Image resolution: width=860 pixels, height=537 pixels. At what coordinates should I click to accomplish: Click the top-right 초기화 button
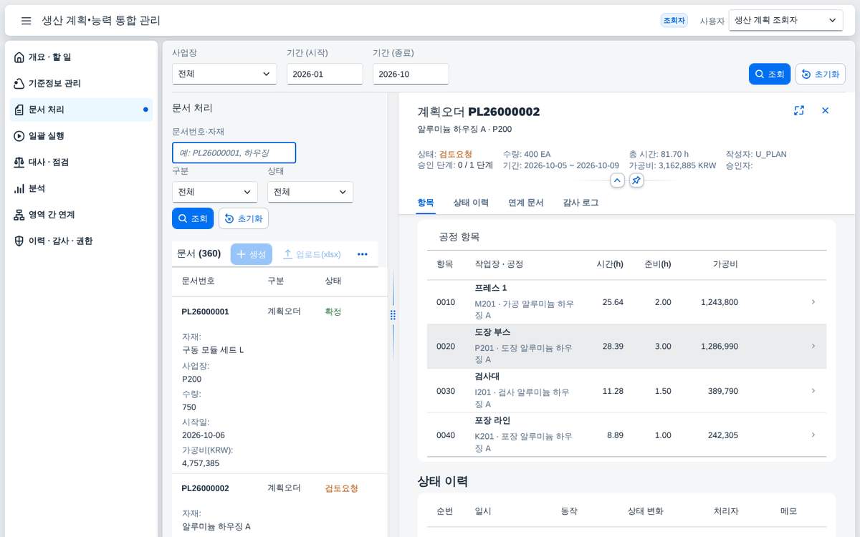(821, 74)
